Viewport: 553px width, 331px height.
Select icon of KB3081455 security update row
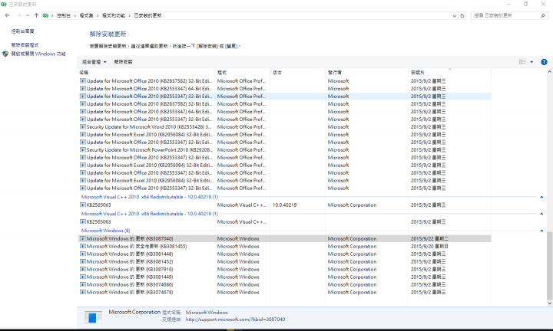[x=83, y=246]
